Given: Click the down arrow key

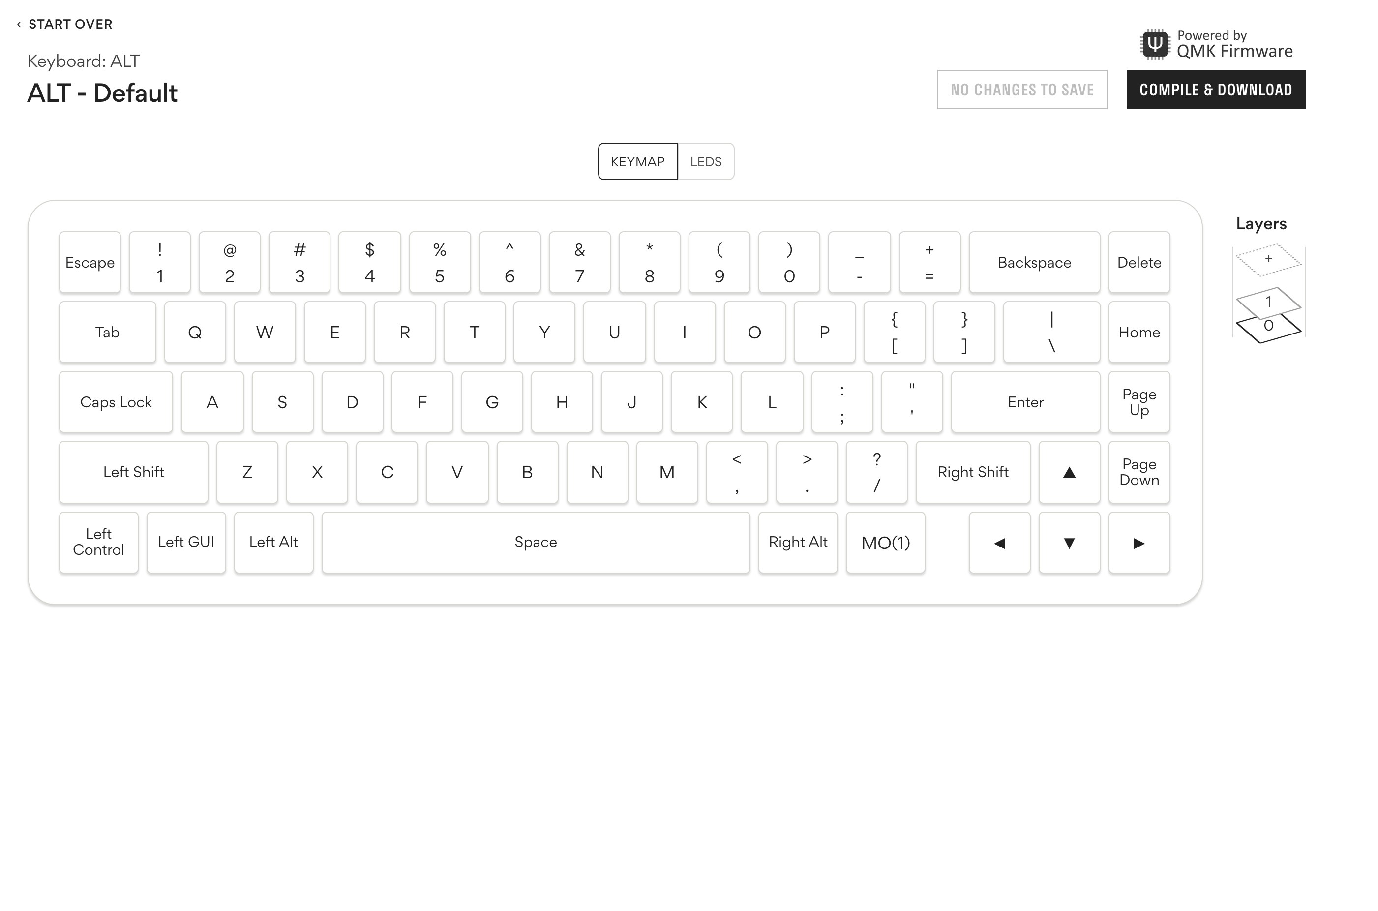Looking at the screenshot, I should click(x=1069, y=543).
